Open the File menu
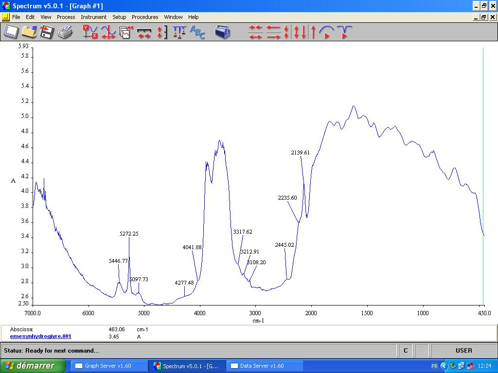This screenshot has width=498, height=373. 16,17
